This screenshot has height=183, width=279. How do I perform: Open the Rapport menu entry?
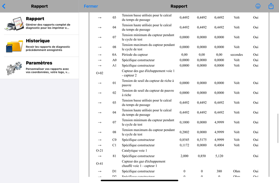click(39, 23)
